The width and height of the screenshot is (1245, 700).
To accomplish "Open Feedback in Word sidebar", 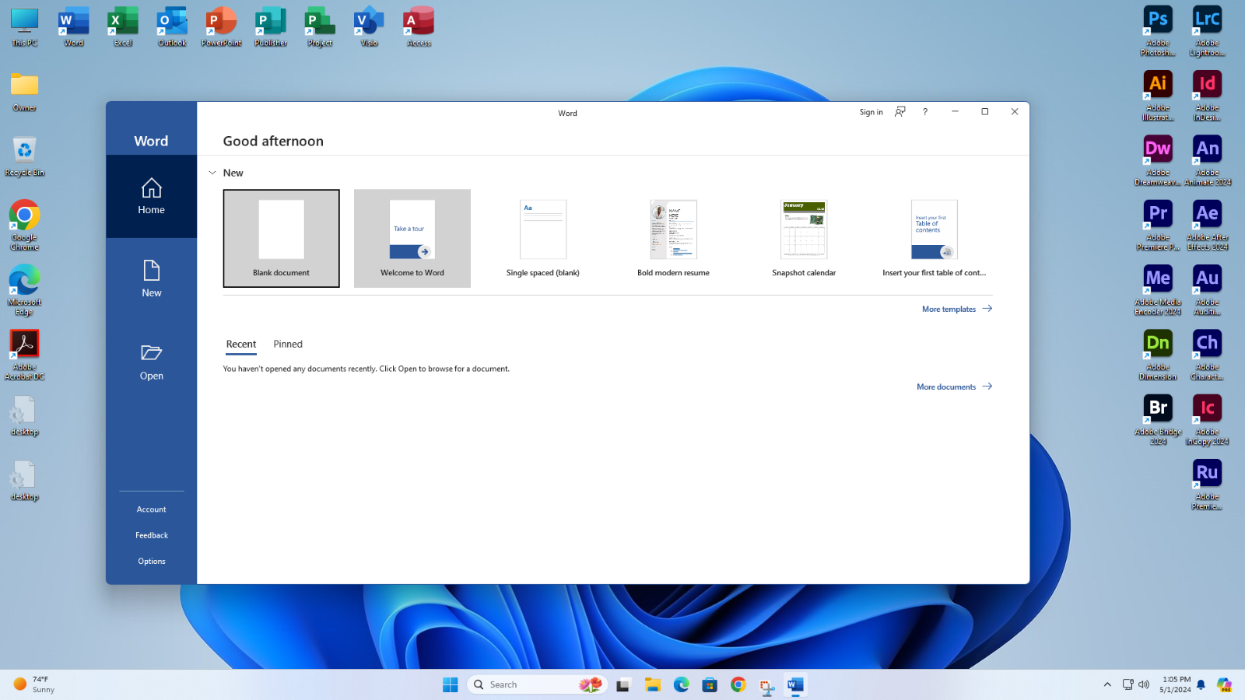I will point(151,535).
